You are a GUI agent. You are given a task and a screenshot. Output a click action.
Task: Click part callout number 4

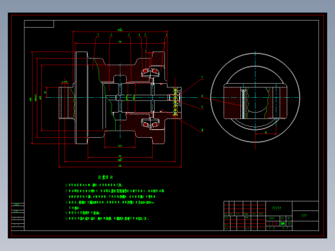pos(139,35)
